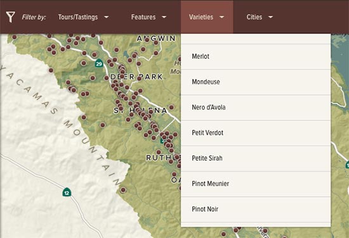The image size is (349, 238).
Task: Click the St Helena map label
Action: 140,110
